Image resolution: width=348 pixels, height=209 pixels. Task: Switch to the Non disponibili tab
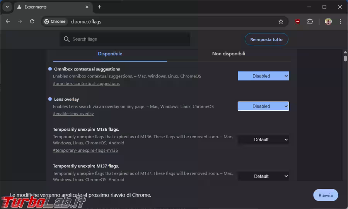(x=229, y=54)
